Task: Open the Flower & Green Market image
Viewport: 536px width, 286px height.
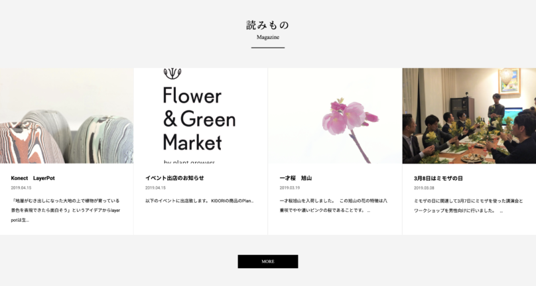Action: [x=200, y=116]
